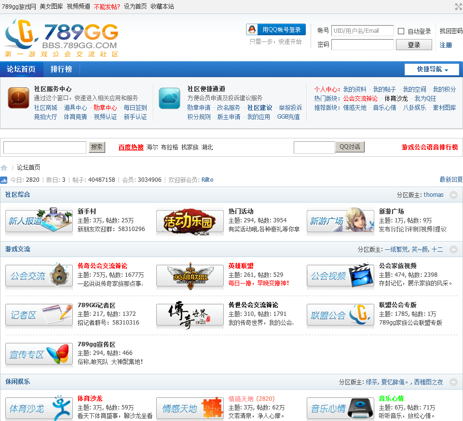The height and width of the screenshot is (421, 463).
Task: Focus the 密码 password input field
Action: pos(362,44)
